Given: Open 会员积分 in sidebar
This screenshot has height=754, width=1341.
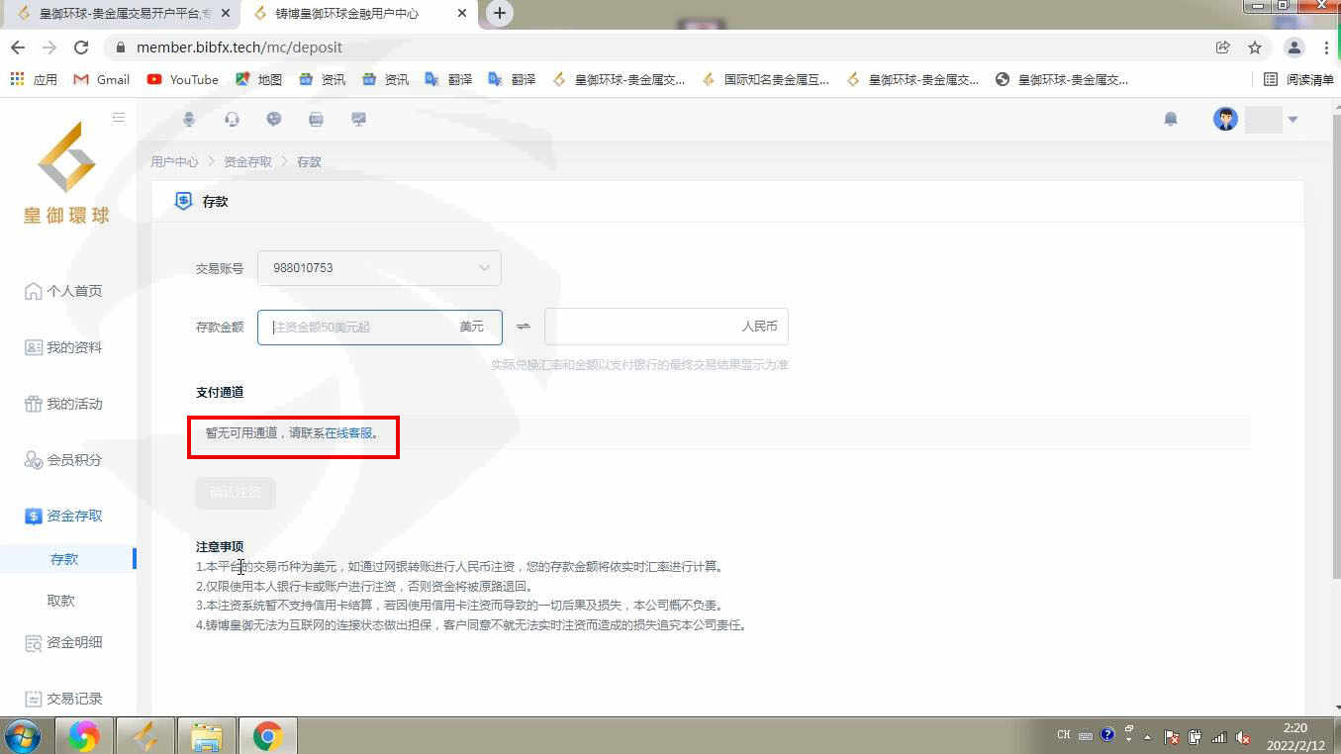Looking at the screenshot, I should coord(63,460).
